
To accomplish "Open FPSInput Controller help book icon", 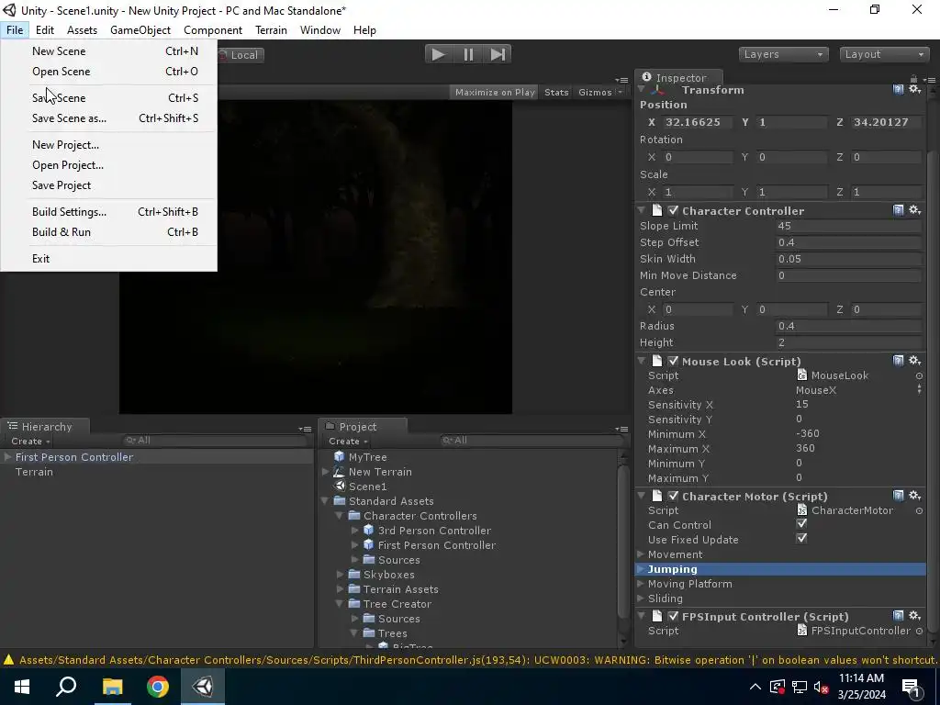I will point(898,616).
